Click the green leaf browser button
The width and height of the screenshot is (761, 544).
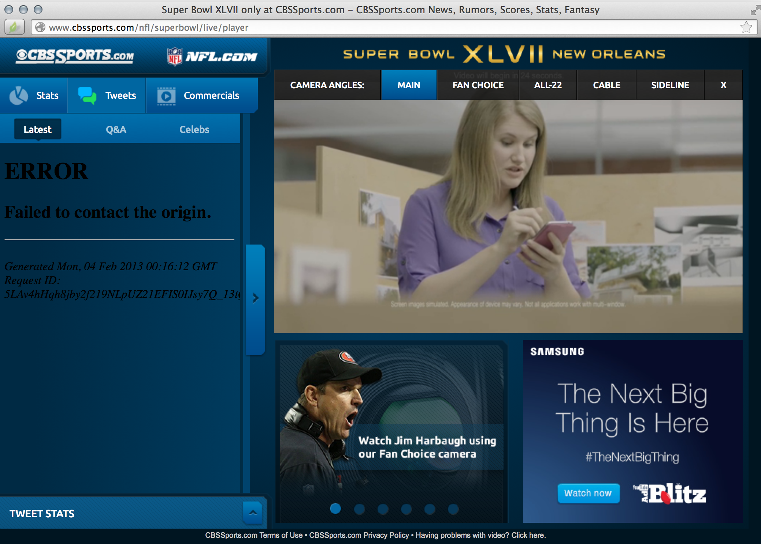pos(14,27)
